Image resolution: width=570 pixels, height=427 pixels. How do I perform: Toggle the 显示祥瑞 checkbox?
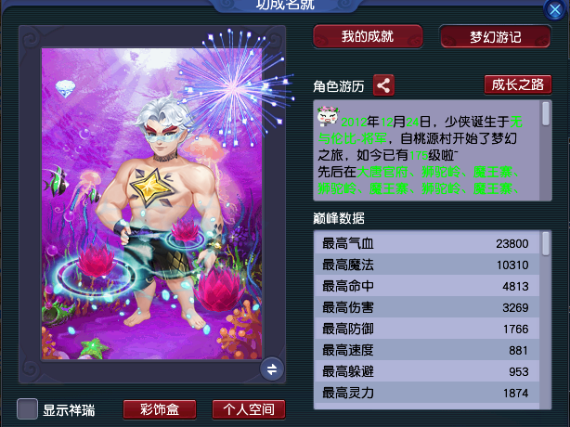27,409
